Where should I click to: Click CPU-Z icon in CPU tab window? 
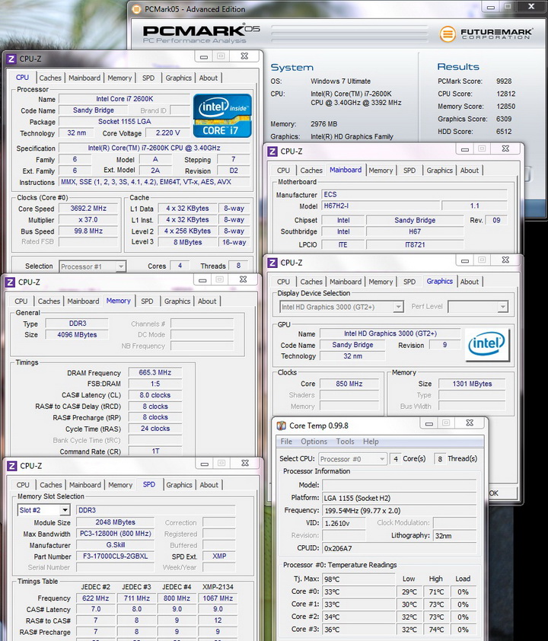point(11,59)
